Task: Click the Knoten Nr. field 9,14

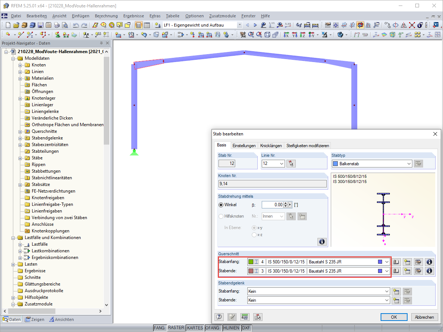Action: 272,184
